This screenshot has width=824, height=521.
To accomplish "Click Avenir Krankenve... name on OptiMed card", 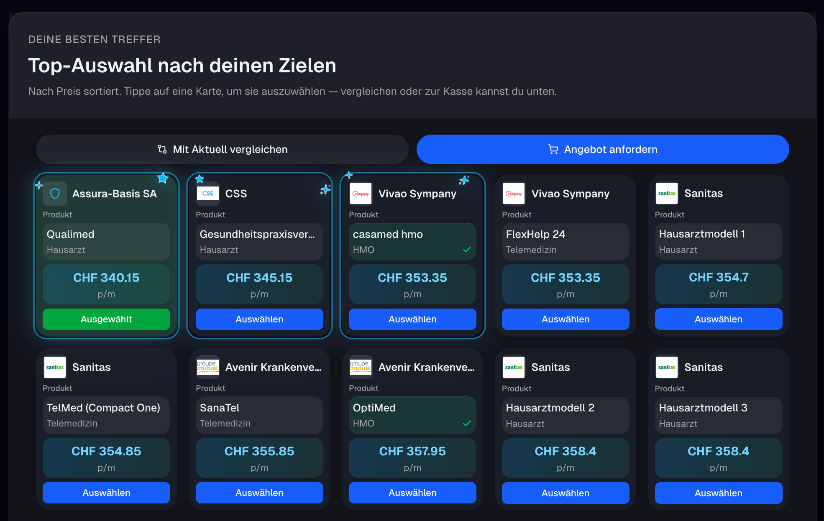I will click(x=427, y=367).
